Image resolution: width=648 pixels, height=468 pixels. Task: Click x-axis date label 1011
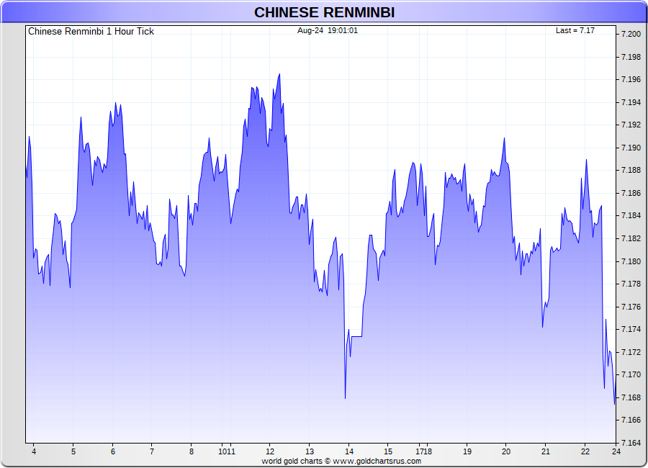click(x=227, y=451)
